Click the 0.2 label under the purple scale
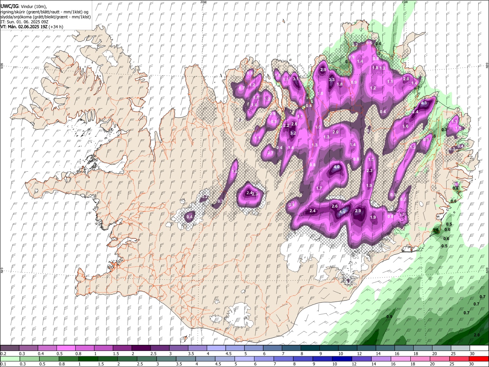 [x=3, y=354]
